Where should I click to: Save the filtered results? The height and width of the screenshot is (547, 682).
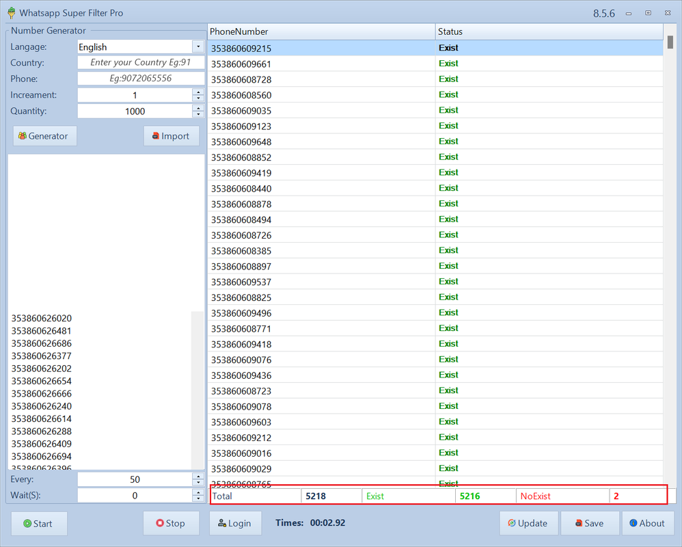(590, 523)
